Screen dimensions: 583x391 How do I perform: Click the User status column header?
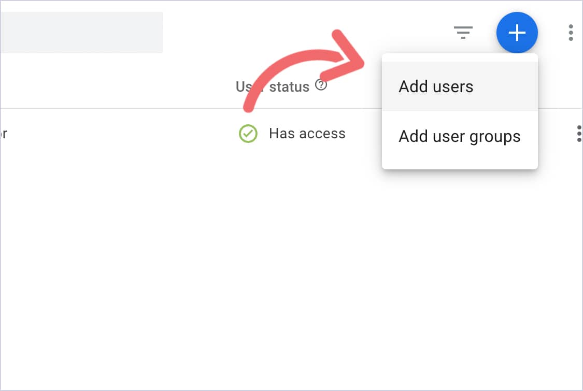click(x=273, y=86)
